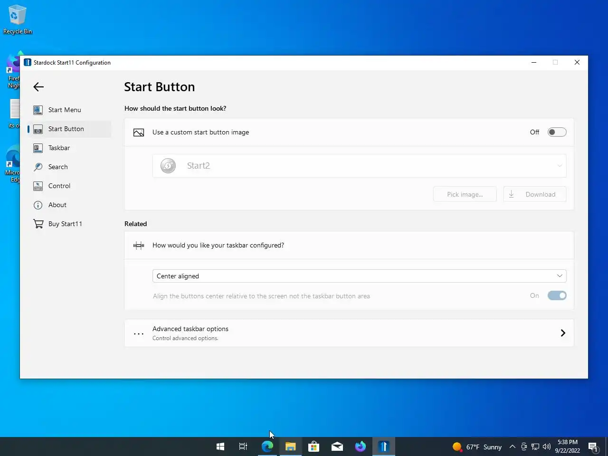Open the Start2 image dropdown
608x456 pixels.
tap(359, 166)
